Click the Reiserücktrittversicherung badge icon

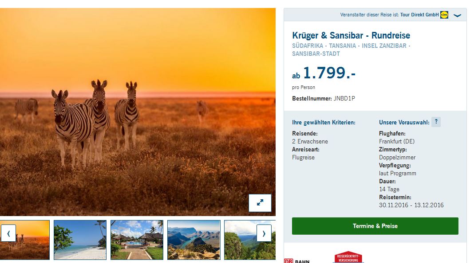(348, 257)
